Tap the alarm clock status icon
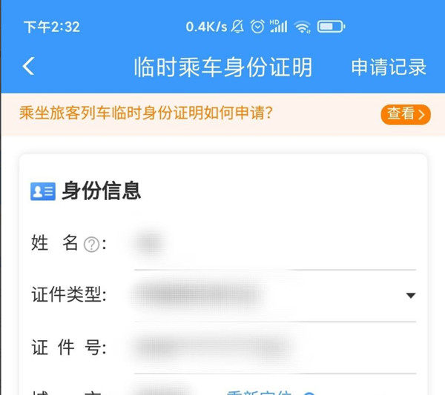This screenshot has width=445, height=395. coord(257,27)
